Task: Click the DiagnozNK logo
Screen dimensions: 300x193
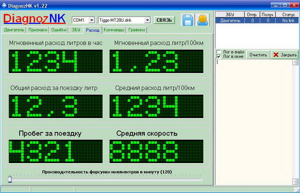Action: coord(35,19)
